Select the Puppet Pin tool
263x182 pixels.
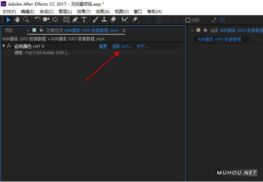(135, 20)
